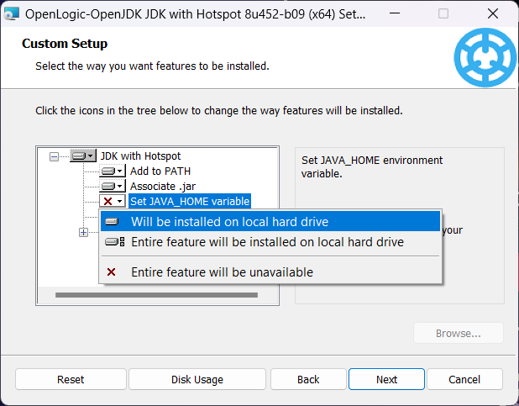The image size is (519, 406).
Task: Cancel the JDK installation
Action: pos(464,379)
